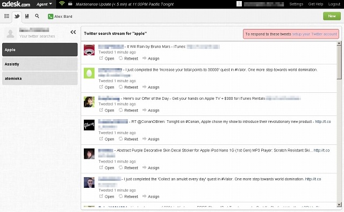Click setup your Twitter account link
Viewport: 344px width, 212px height.
click(x=314, y=34)
